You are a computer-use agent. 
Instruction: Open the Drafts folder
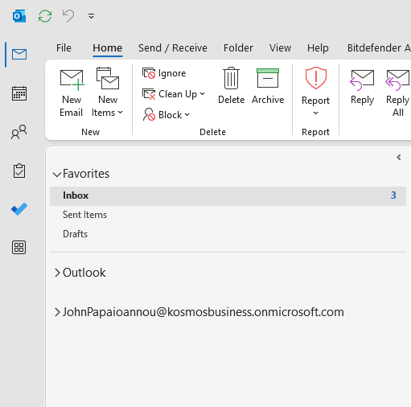[x=228, y=234]
